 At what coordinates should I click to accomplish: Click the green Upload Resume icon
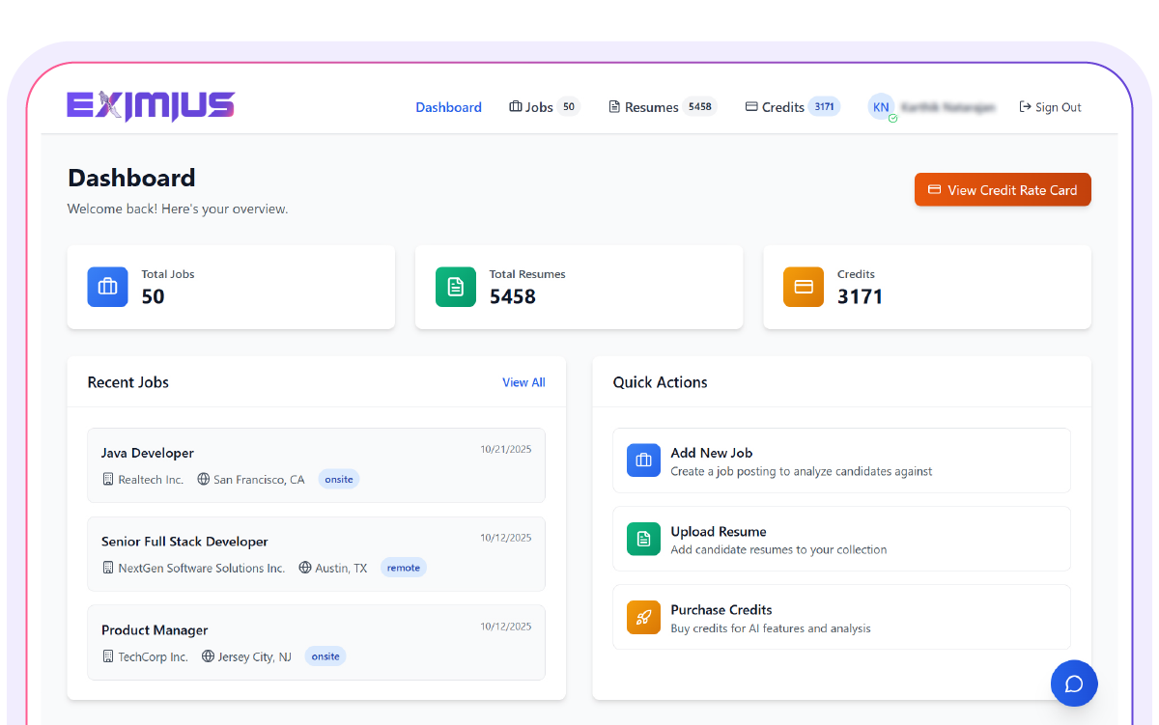point(643,539)
